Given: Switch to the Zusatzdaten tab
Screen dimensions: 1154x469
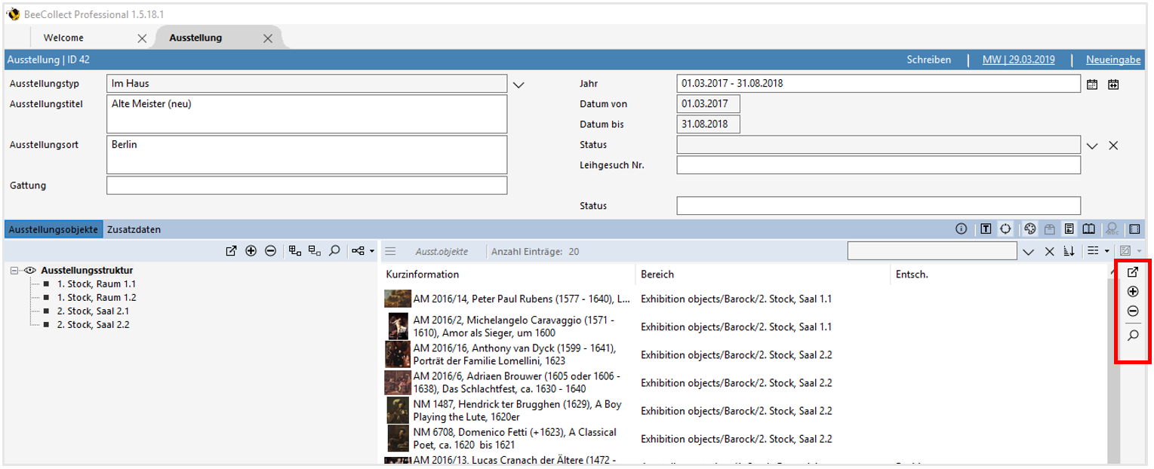Looking at the screenshot, I should tap(134, 229).
